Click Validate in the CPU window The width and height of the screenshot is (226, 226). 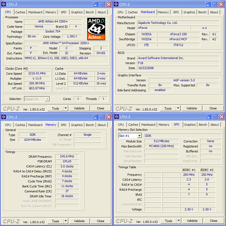tap(79, 108)
